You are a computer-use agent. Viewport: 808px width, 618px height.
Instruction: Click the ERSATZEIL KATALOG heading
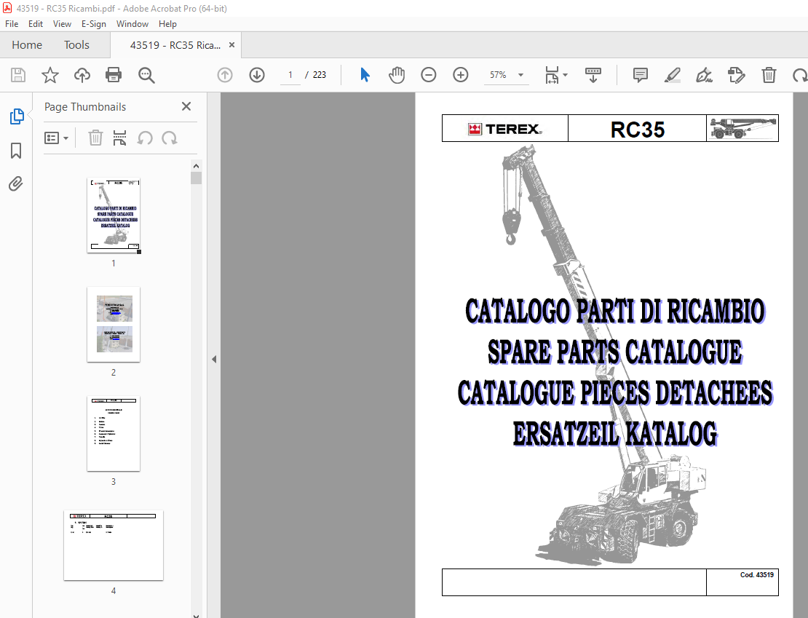click(x=615, y=434)
